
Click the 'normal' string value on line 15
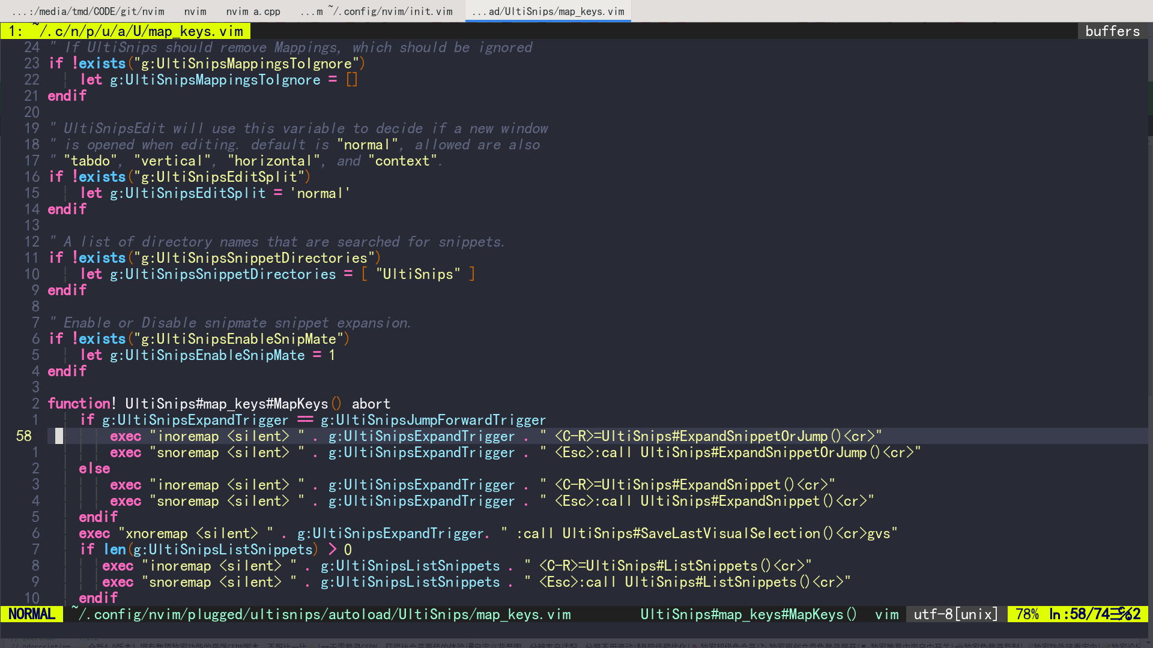pyautogui.click(x=320, y=193)
